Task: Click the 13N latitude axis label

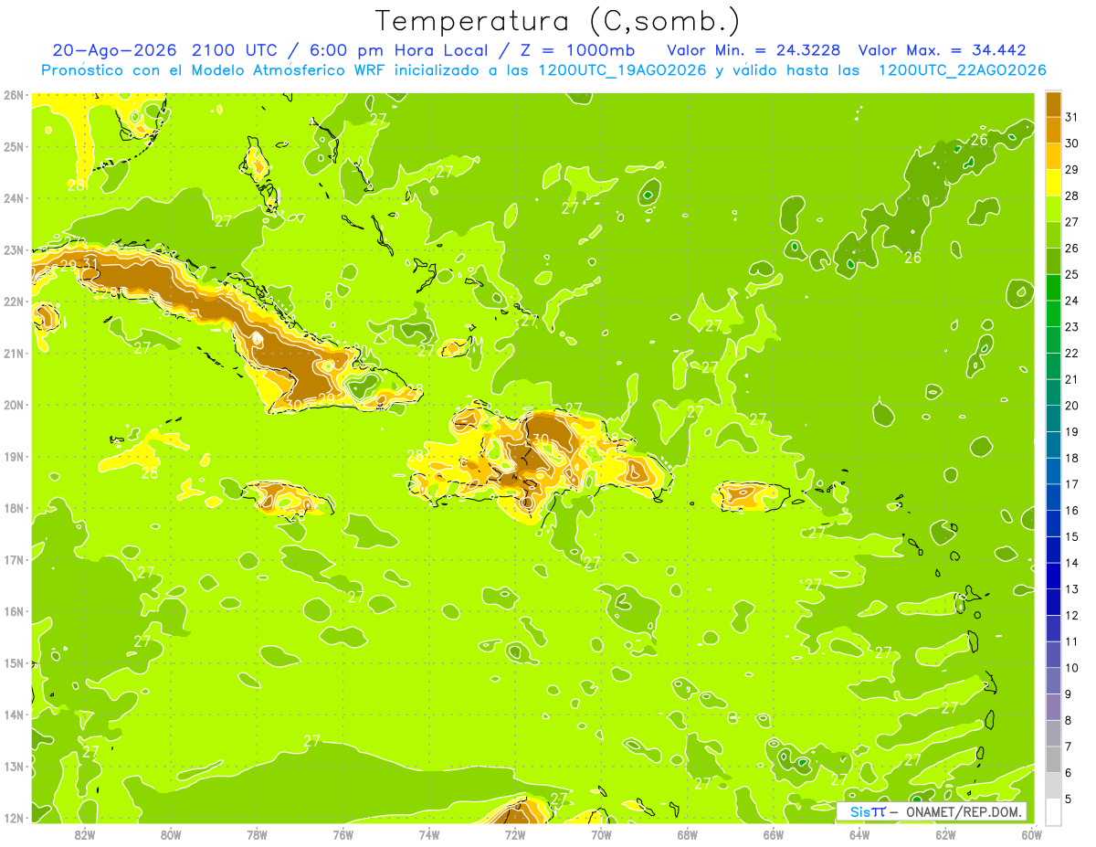Action: pyautogui.click(x=14, y=766)
